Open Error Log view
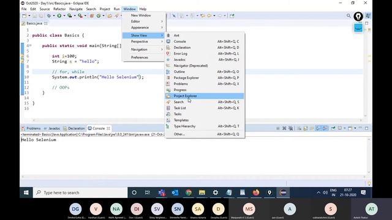Image resolution: width=392 pixels, height=220 pixels. 205,54
